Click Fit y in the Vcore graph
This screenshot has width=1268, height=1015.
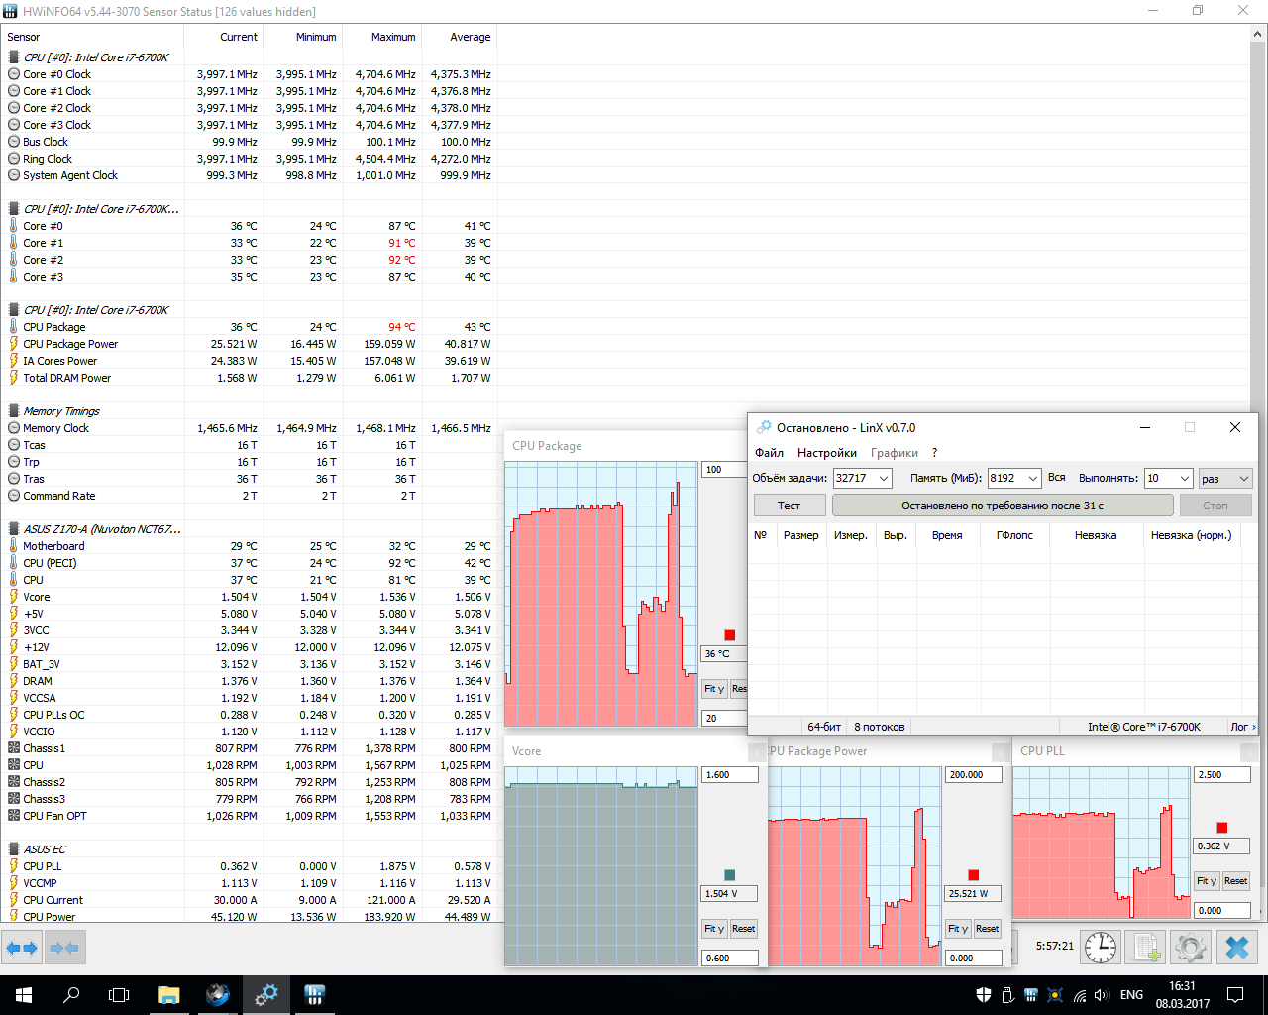click(714, 929)
